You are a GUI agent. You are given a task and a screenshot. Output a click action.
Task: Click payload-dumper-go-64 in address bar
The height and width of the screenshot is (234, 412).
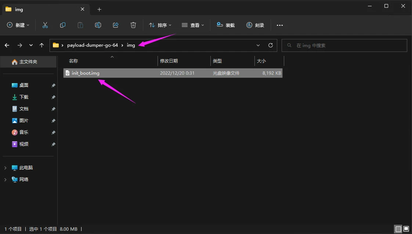pos(93,45)
